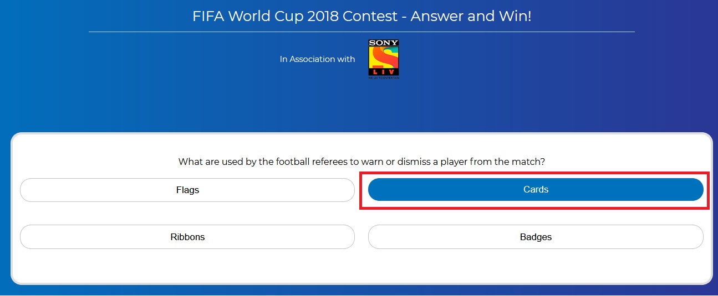Select the Cards answer option

click(536, 190)
